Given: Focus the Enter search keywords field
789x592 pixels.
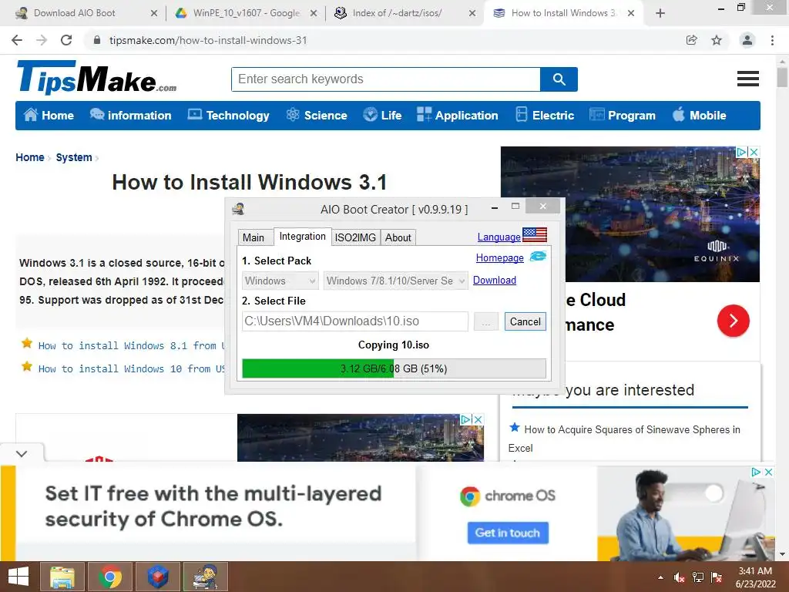Looking at the screenshot, I should tap(386, 79).
